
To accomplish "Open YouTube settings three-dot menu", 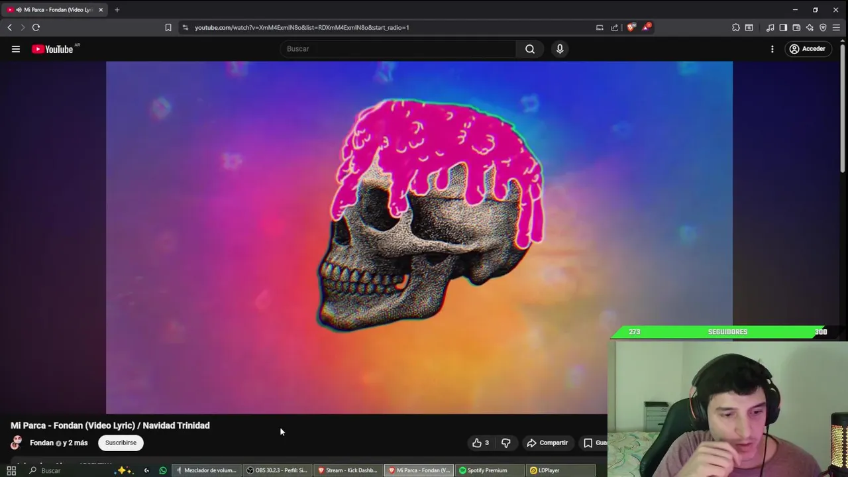I will coord(772,49).
